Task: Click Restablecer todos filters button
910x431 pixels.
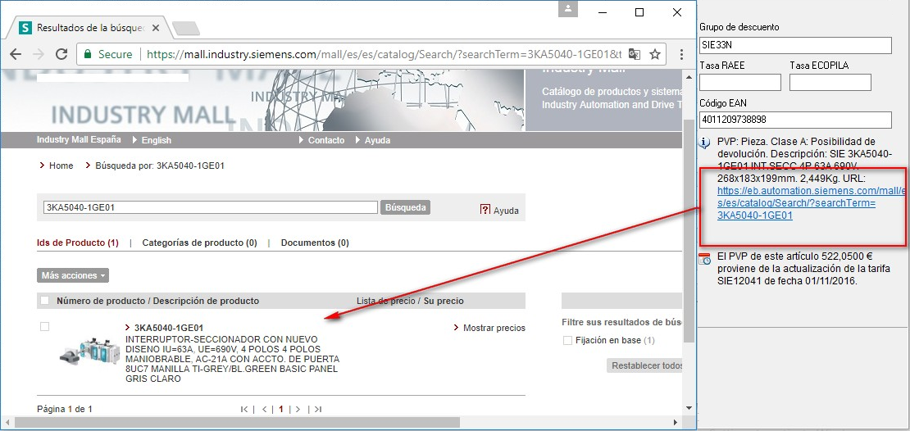Action: pos(644,366)
